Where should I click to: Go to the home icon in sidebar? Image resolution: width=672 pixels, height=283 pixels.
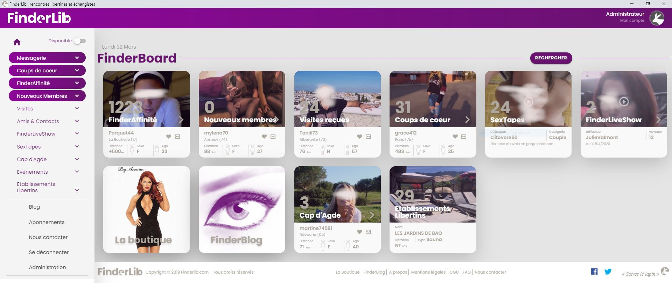(x=17, y=42)
